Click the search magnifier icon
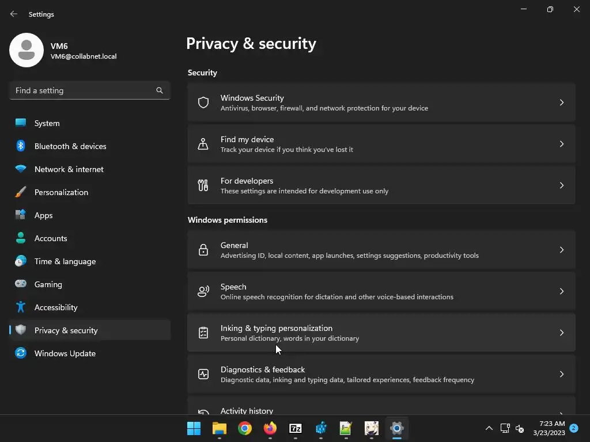590x442 pixels. tap(160, 90)
